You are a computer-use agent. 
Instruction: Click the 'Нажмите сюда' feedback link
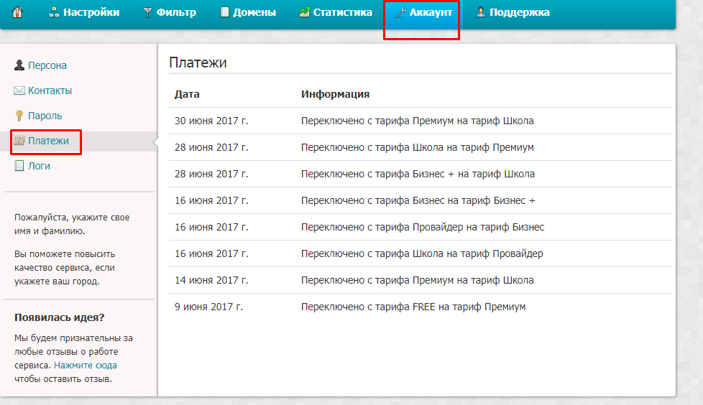tap(86, 365)
